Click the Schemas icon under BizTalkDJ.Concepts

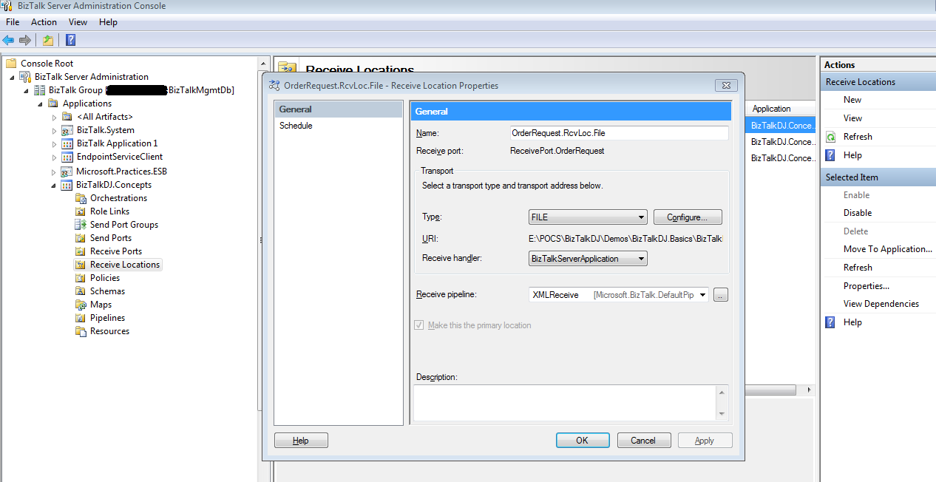coord(80,291)
